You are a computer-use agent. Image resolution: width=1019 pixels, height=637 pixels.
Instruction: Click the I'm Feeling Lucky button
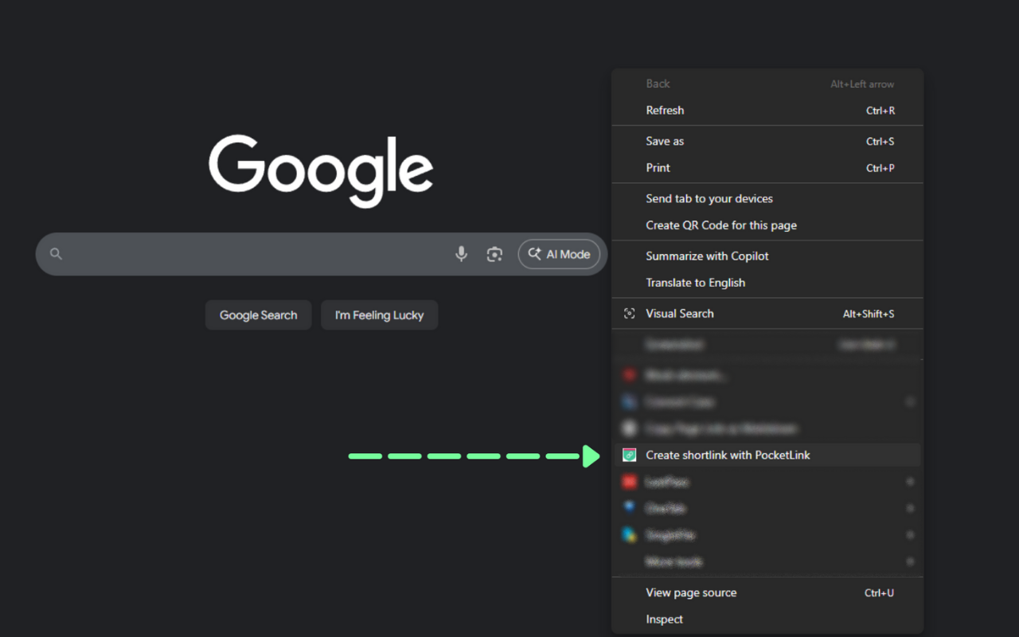click(379, 315)
